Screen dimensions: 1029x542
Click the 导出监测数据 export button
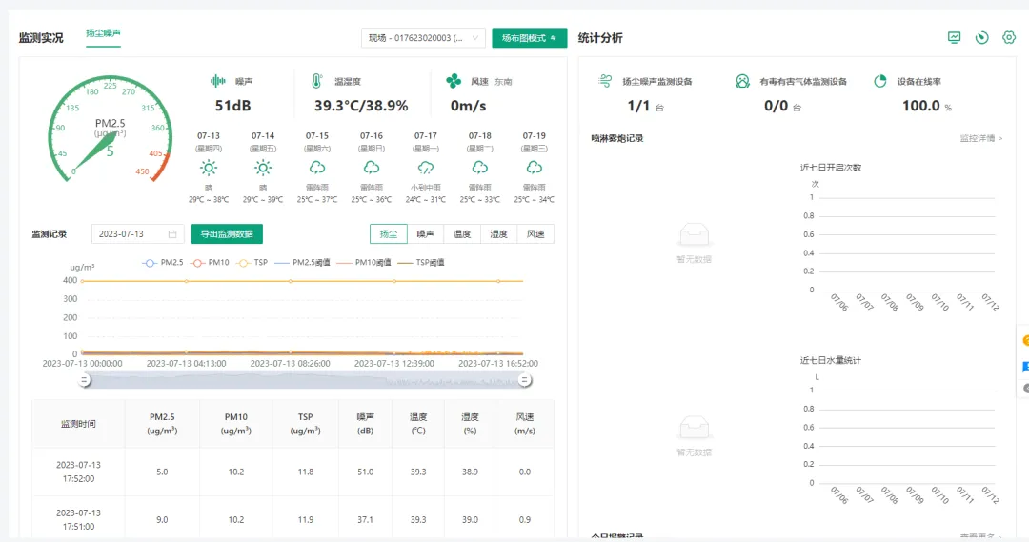pos(227,233)
